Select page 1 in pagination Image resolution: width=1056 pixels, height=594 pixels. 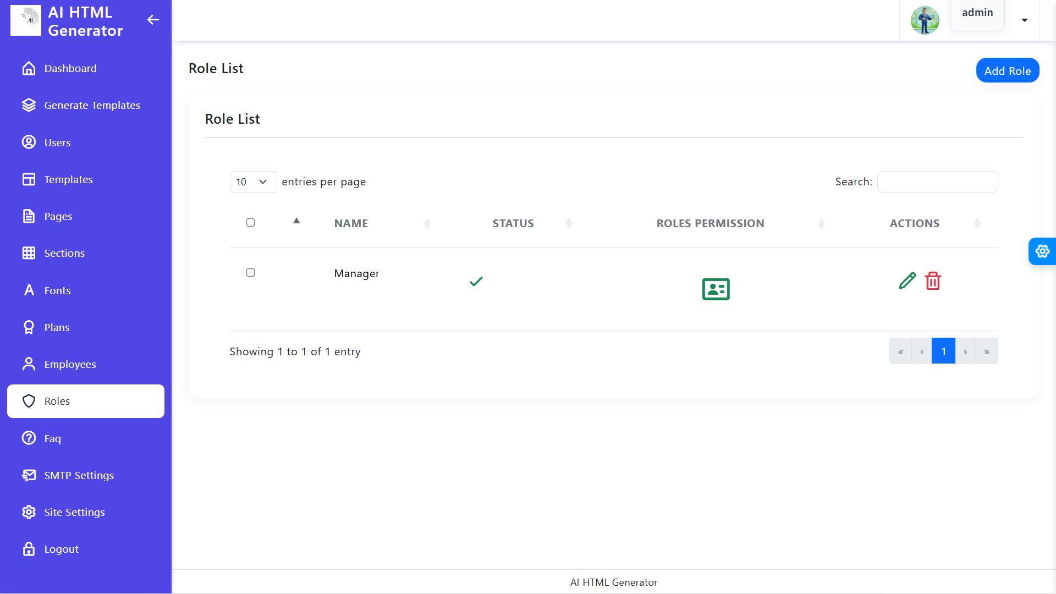(x=943, y=351)
